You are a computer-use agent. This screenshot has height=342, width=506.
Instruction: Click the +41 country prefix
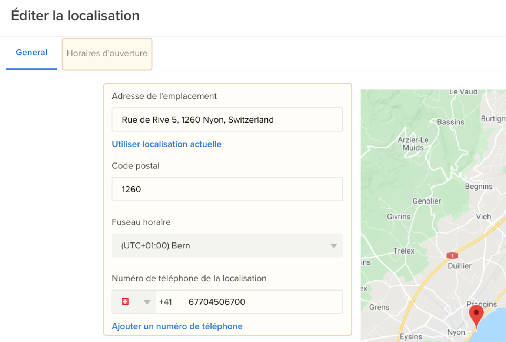tap(165, 302)
